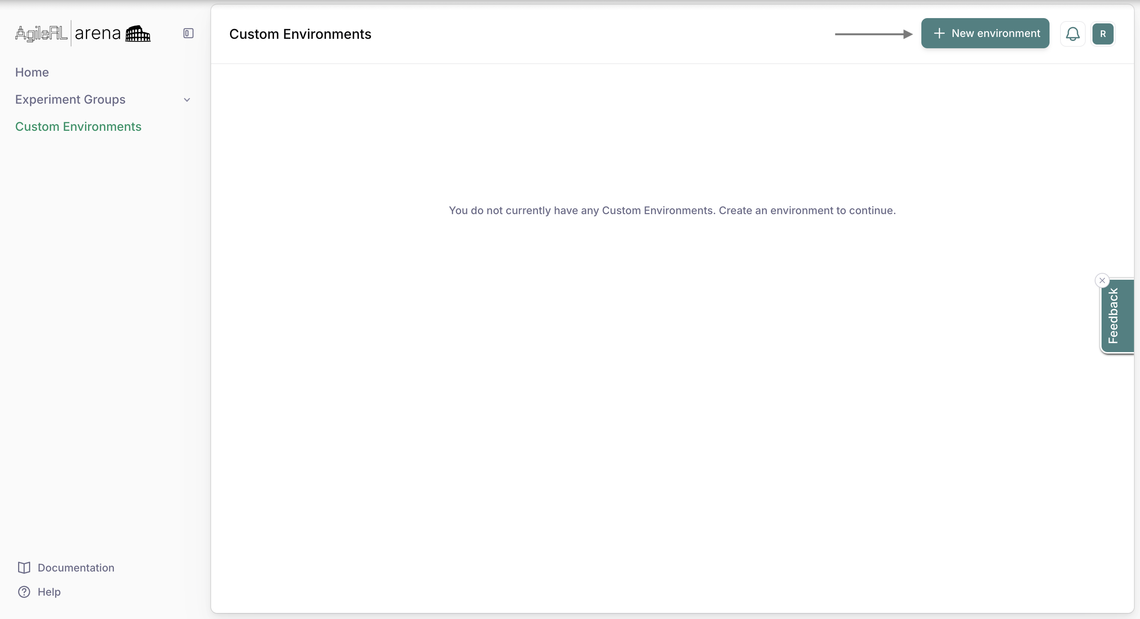Click the Documentation book icon

pyautogui.click(x=25, y=568)
